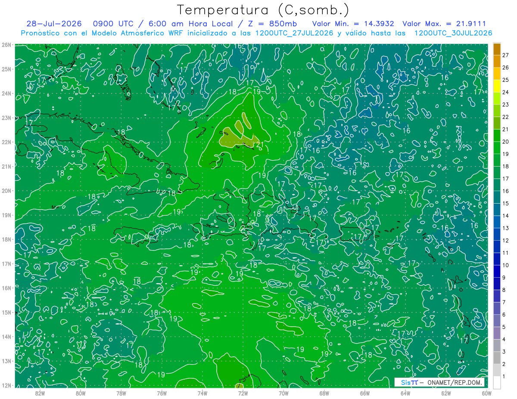Viewport: 517px width, 399px height.
Task: Click the "21N" latitude axis label
Action: (x=6, y=166)
